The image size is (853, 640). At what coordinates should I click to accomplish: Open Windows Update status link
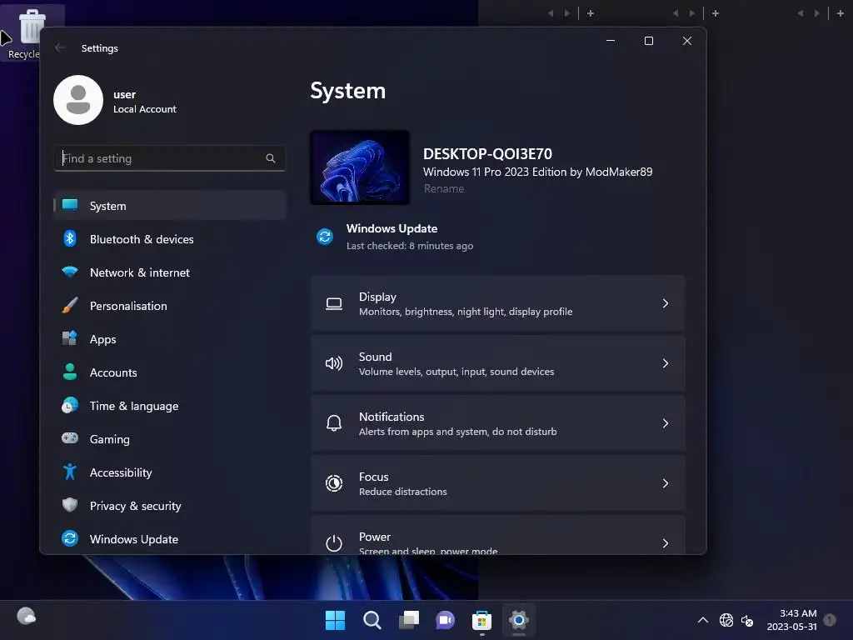click(x=395, y=237)
